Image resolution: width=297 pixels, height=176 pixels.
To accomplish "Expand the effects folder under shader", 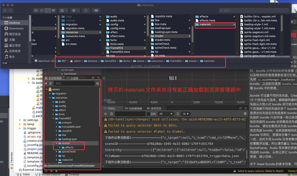I will point(60,148).
